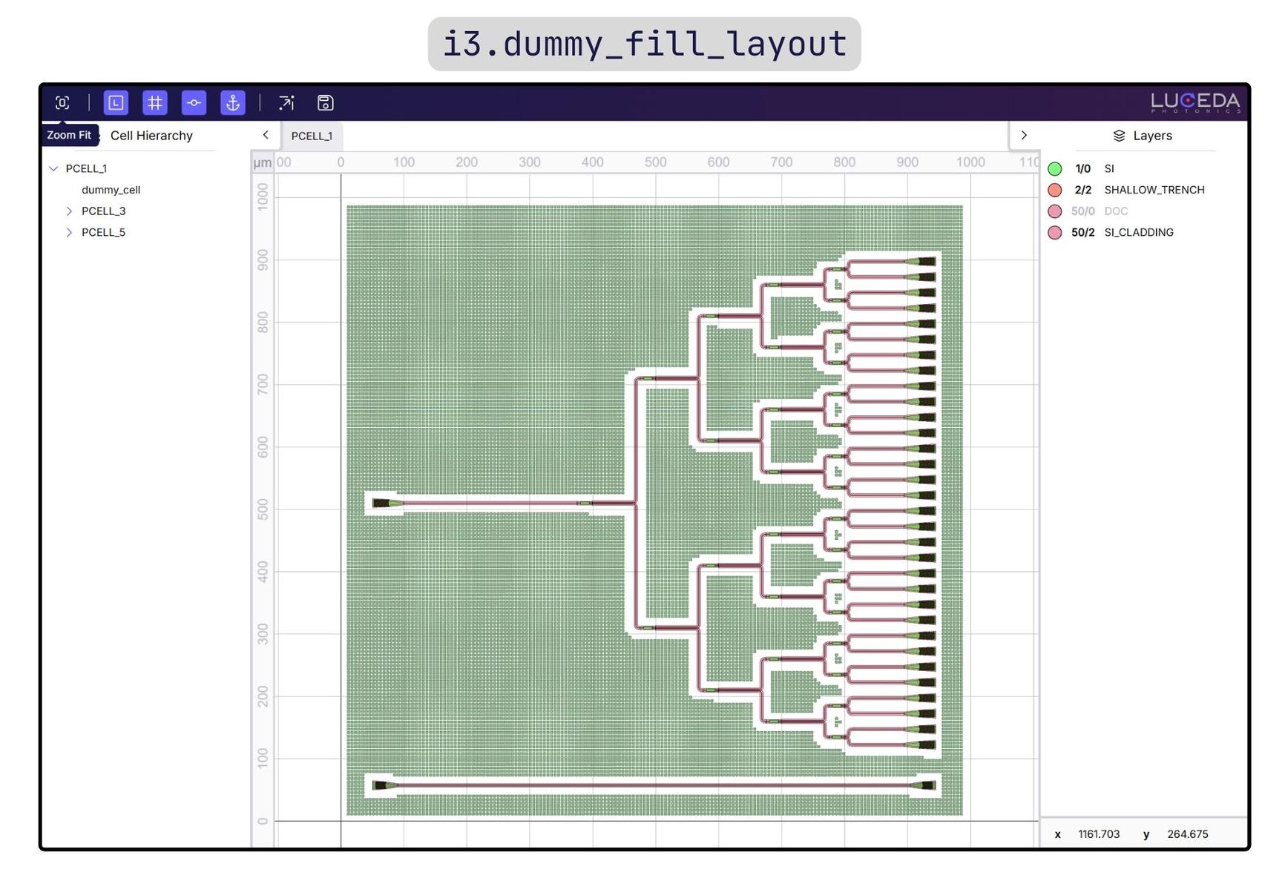The height and width of the screenshot is (875, 1285).
Task: Click the export arrow icon in toolbar
Action: coord(286,103)
